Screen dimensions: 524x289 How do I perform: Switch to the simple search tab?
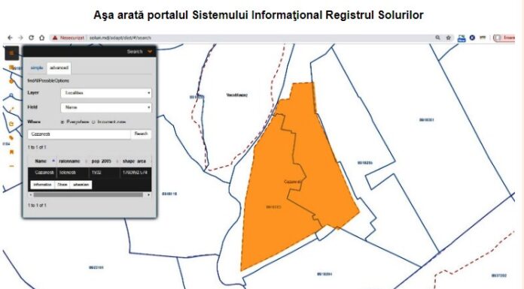point(37,68)
